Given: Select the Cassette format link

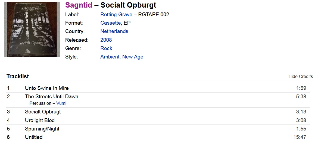Looking at the screenshot, I should [111, 23].
